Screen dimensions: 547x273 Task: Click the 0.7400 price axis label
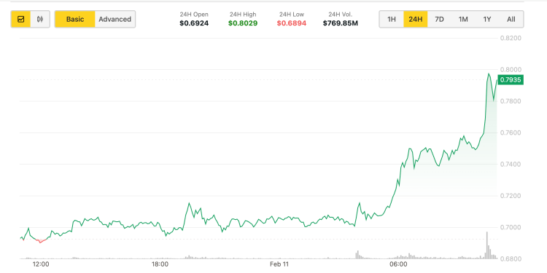(511, 164)
